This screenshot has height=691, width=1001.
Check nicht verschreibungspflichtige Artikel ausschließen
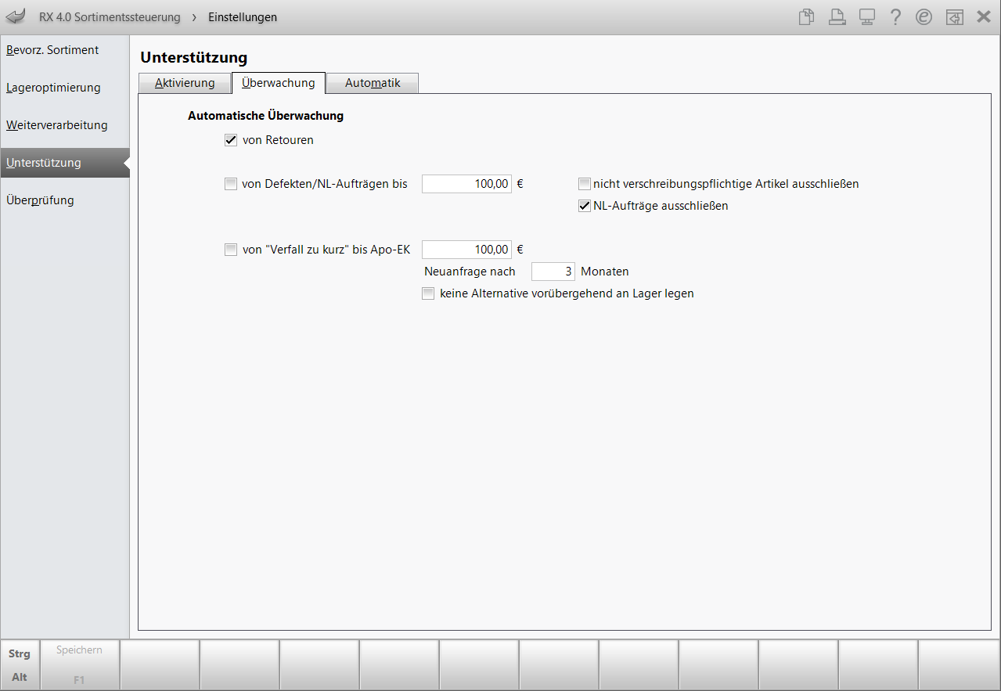(585, 185)
